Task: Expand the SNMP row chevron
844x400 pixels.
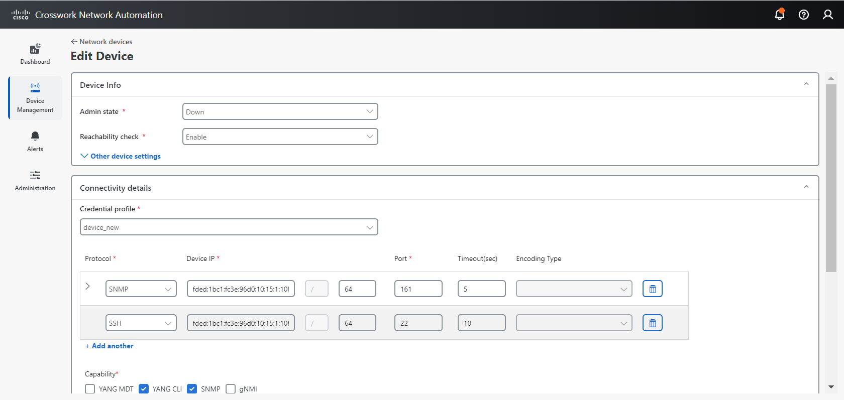Action: tap(87, 286)
